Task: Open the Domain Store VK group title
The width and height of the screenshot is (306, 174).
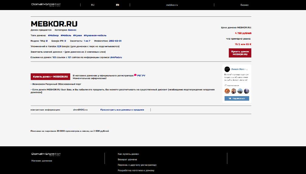Action: pyautogui.click(x=239, y=69)
